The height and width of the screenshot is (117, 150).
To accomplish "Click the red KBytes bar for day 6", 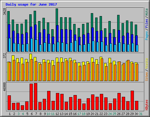I will coord(31,97).
